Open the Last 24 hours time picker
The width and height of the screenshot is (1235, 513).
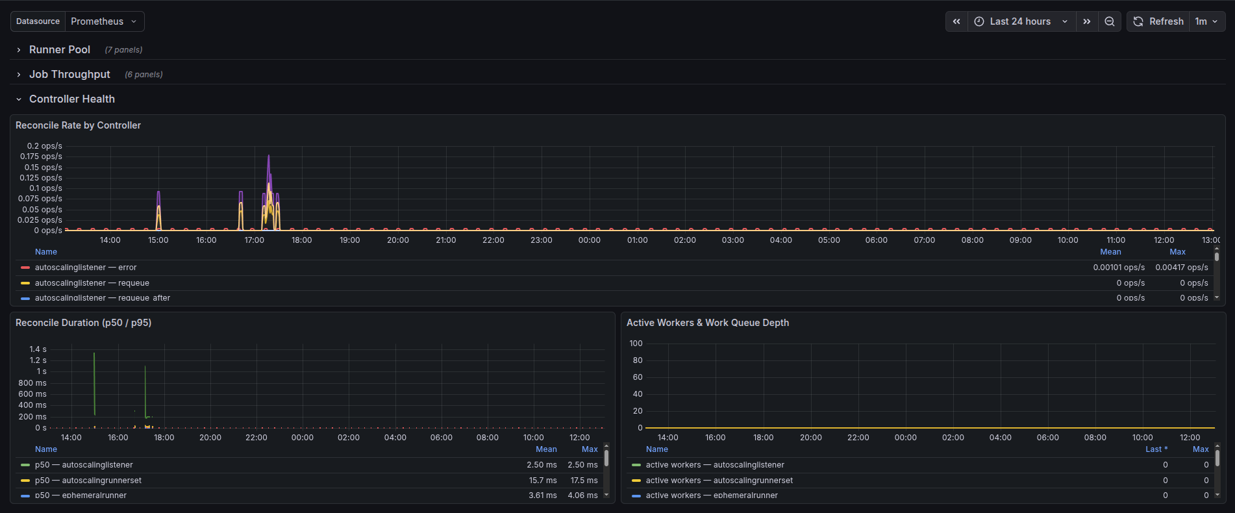(x=1021, y=21)
